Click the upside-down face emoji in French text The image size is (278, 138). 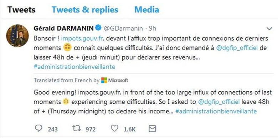point(67,48)
